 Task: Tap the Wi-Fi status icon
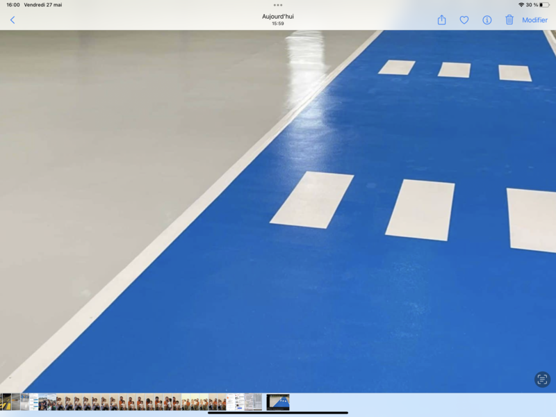point(521,5)
